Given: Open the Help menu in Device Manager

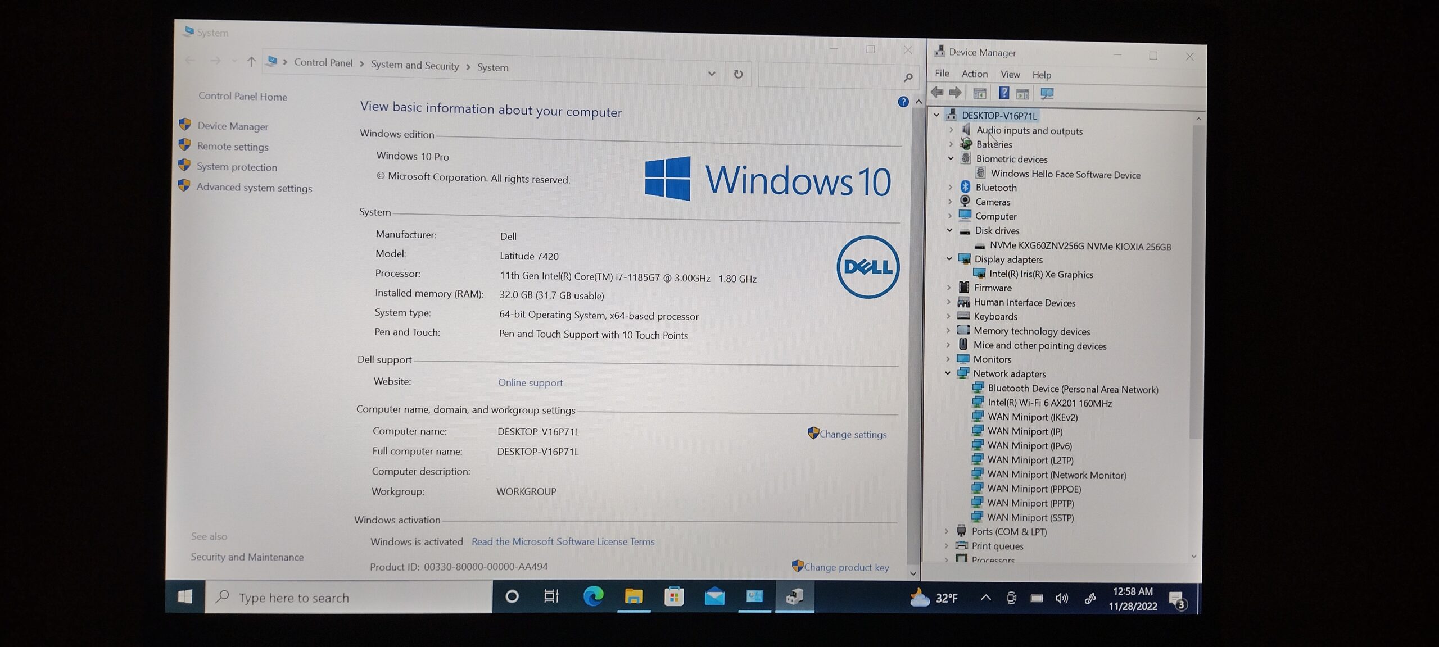Looking at the screenshot, I should (x=1042, y=75).
